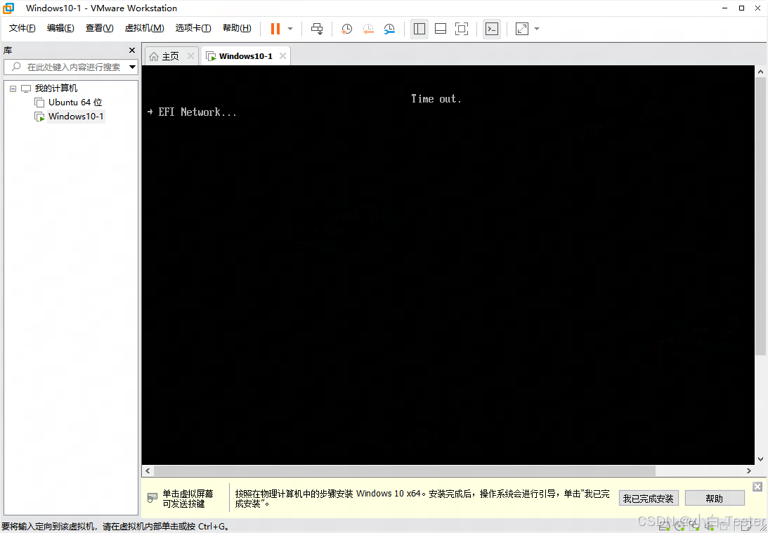Click the horizontal scrollbar right arrow

(x=749, y=471)
